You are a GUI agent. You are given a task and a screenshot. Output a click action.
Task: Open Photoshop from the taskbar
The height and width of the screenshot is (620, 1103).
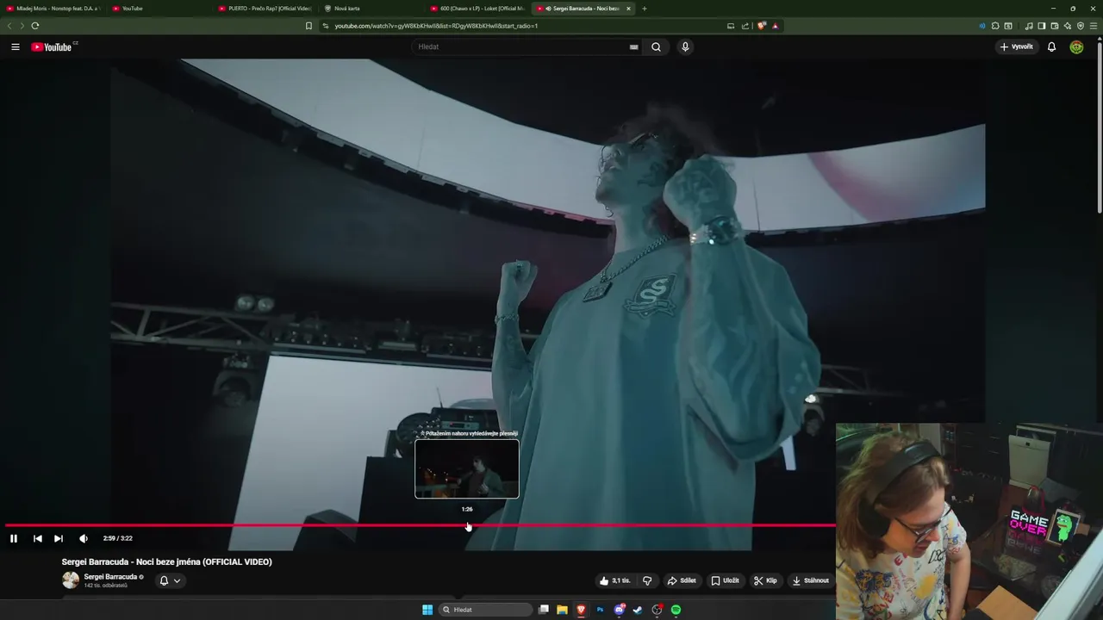point(600,610)
